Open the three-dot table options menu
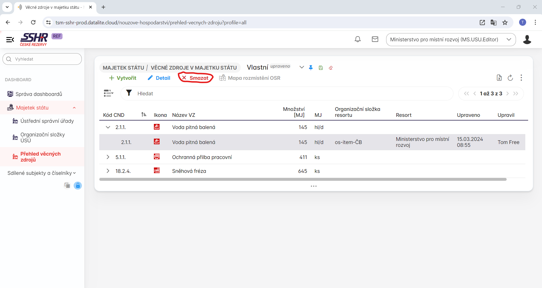Viewport: 542px width, 288px height. (x=521, y=78)
